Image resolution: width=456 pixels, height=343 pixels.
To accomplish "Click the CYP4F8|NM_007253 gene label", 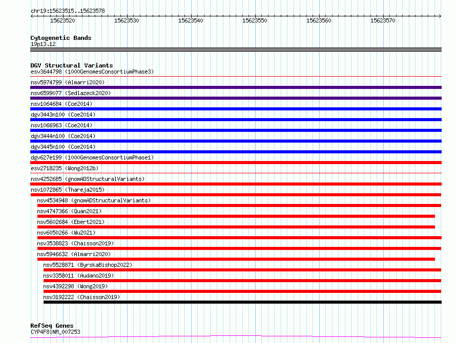I will click(x=55, y=332).
